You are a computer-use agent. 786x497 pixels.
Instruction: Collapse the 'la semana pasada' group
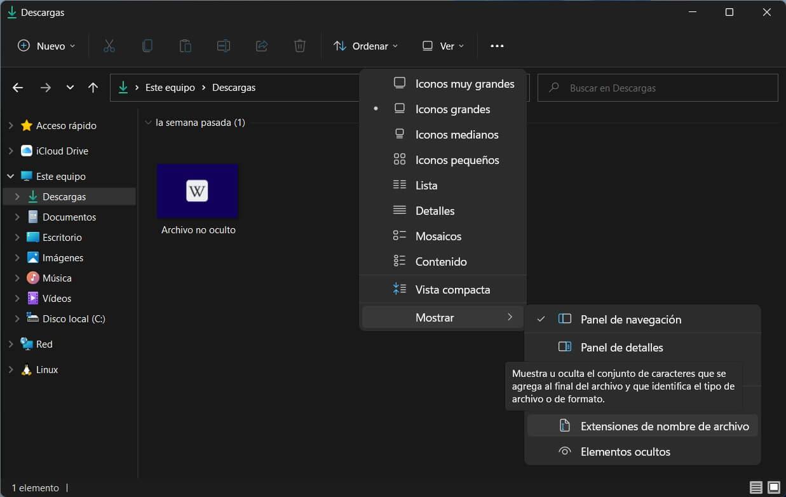[x=148, y=123]
